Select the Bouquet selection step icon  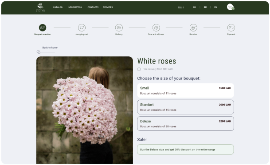43,27
